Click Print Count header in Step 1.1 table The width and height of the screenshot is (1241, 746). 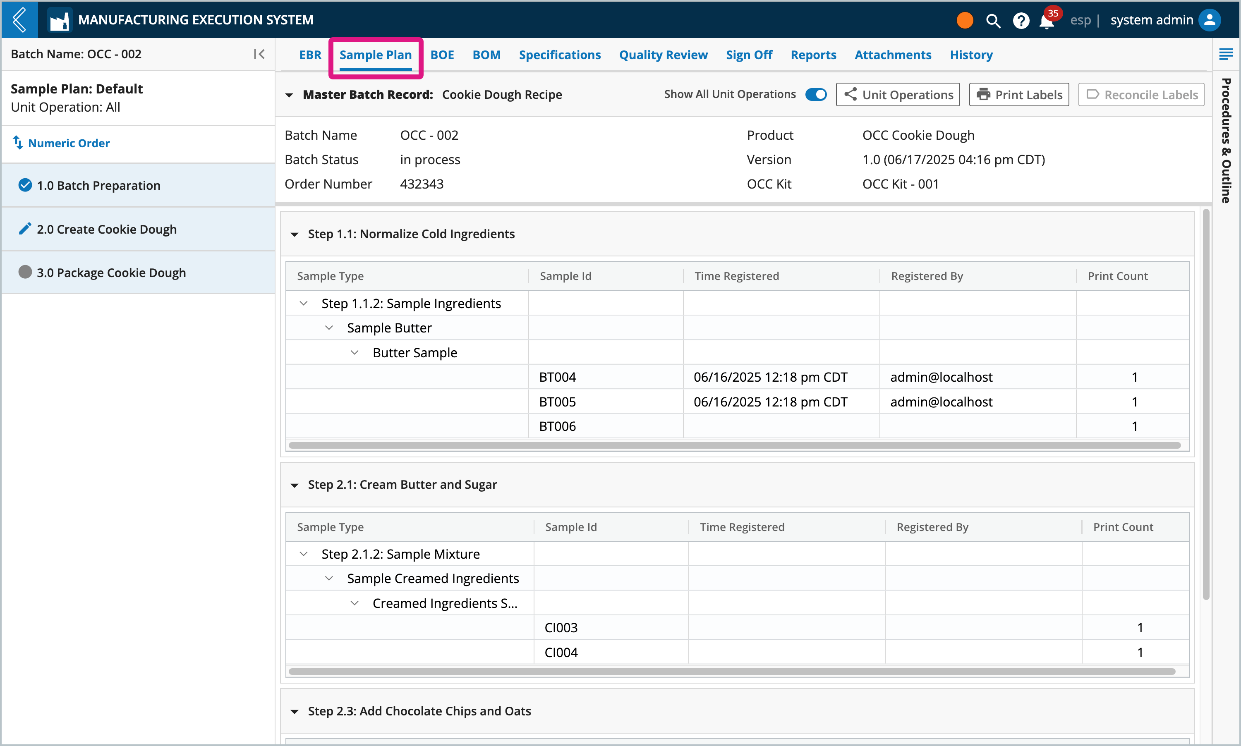[1132, 276]
